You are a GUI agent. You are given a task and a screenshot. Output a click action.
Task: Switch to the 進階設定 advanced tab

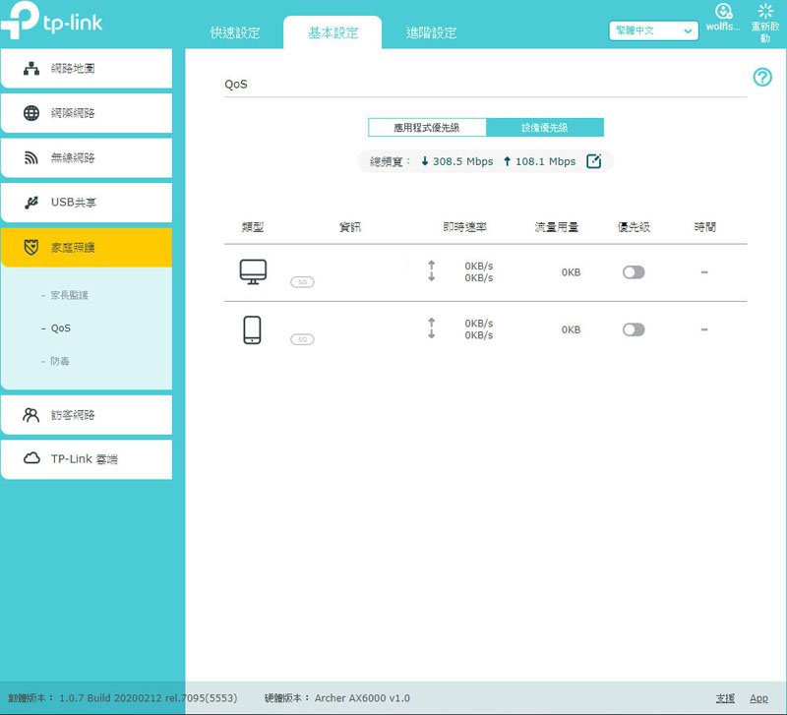pyautogui.click(x=431, y=32)
